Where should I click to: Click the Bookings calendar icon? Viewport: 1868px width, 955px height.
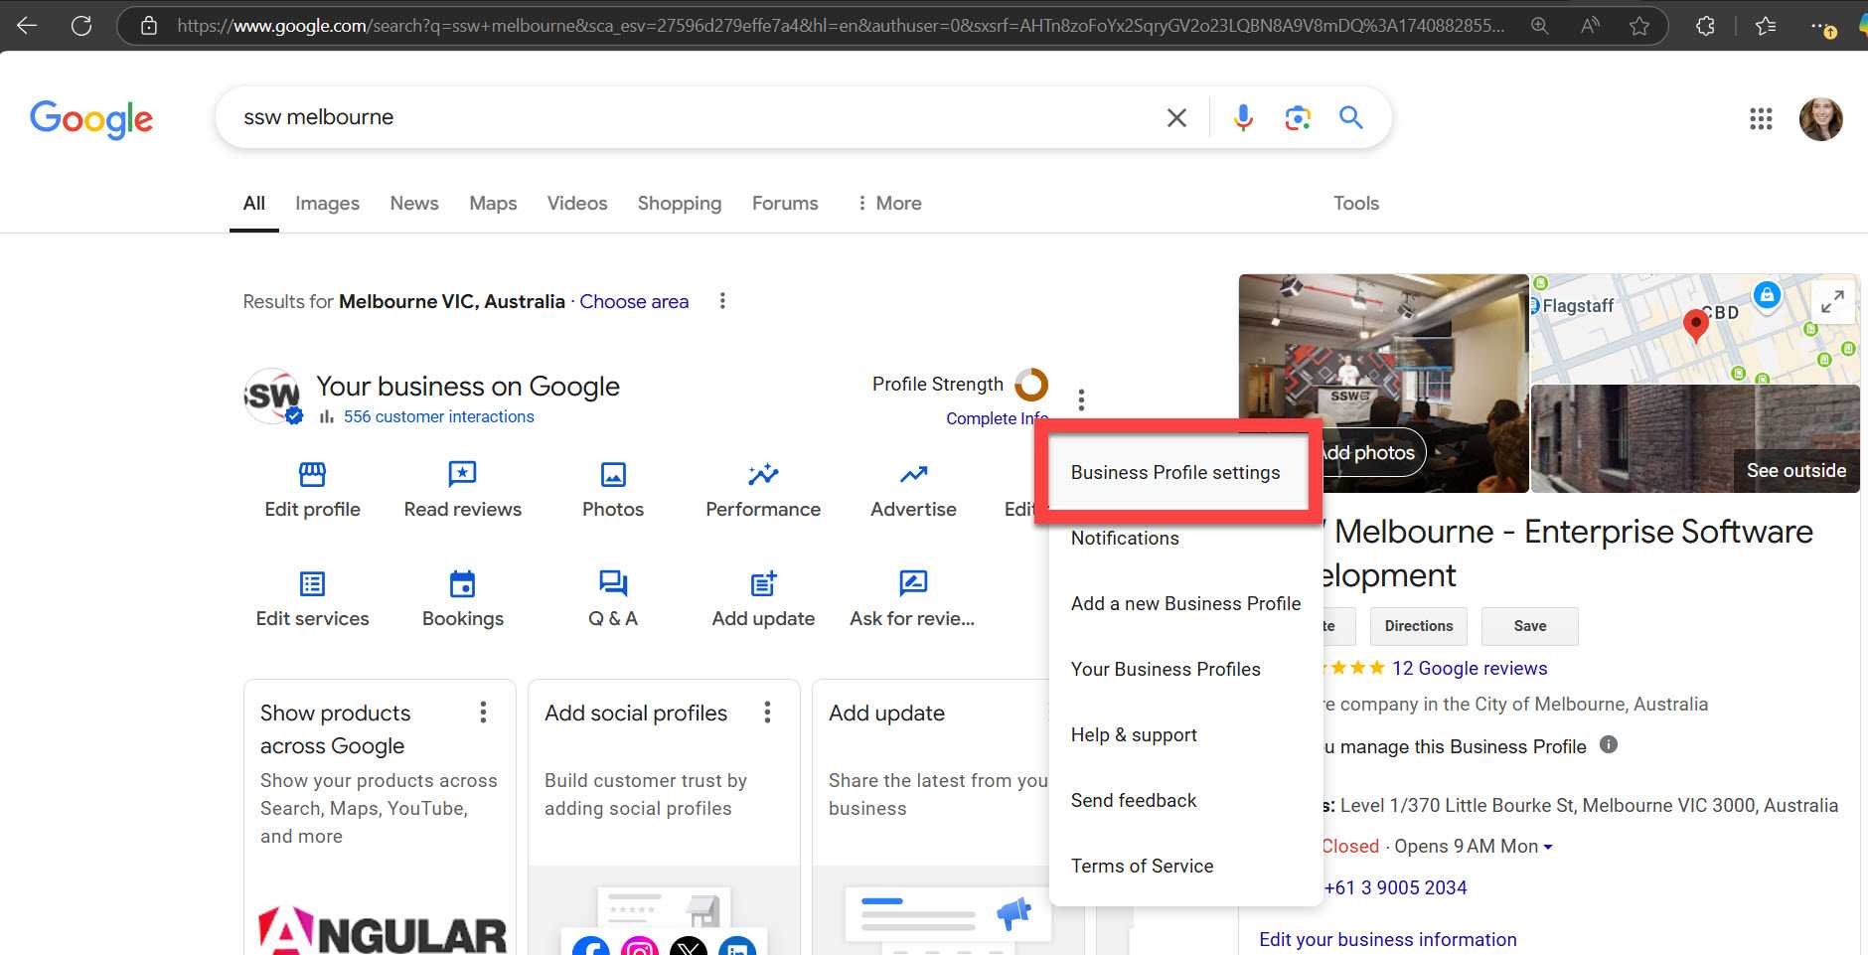point(462,583)
